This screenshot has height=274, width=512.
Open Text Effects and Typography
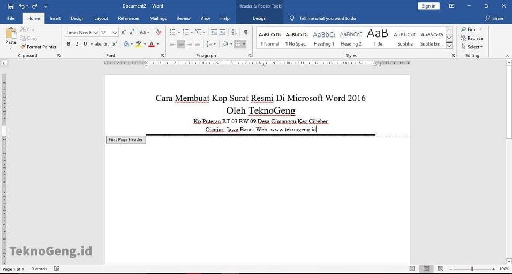point(126,44)
